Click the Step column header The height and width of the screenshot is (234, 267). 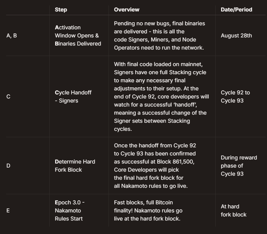61,10
